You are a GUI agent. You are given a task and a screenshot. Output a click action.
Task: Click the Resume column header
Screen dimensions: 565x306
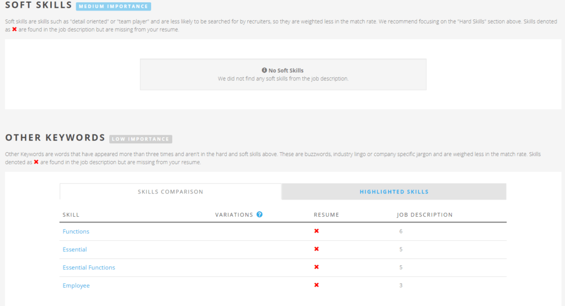[327, 214]
